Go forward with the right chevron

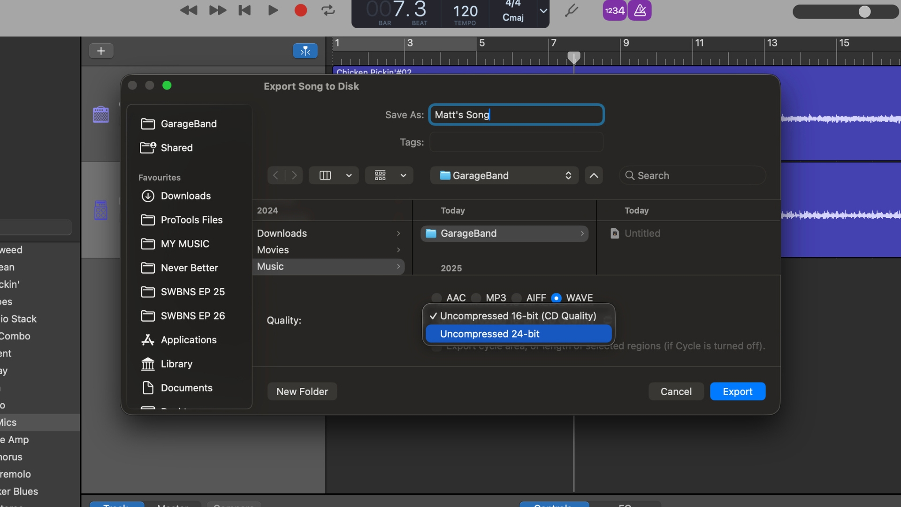[294, 175]
